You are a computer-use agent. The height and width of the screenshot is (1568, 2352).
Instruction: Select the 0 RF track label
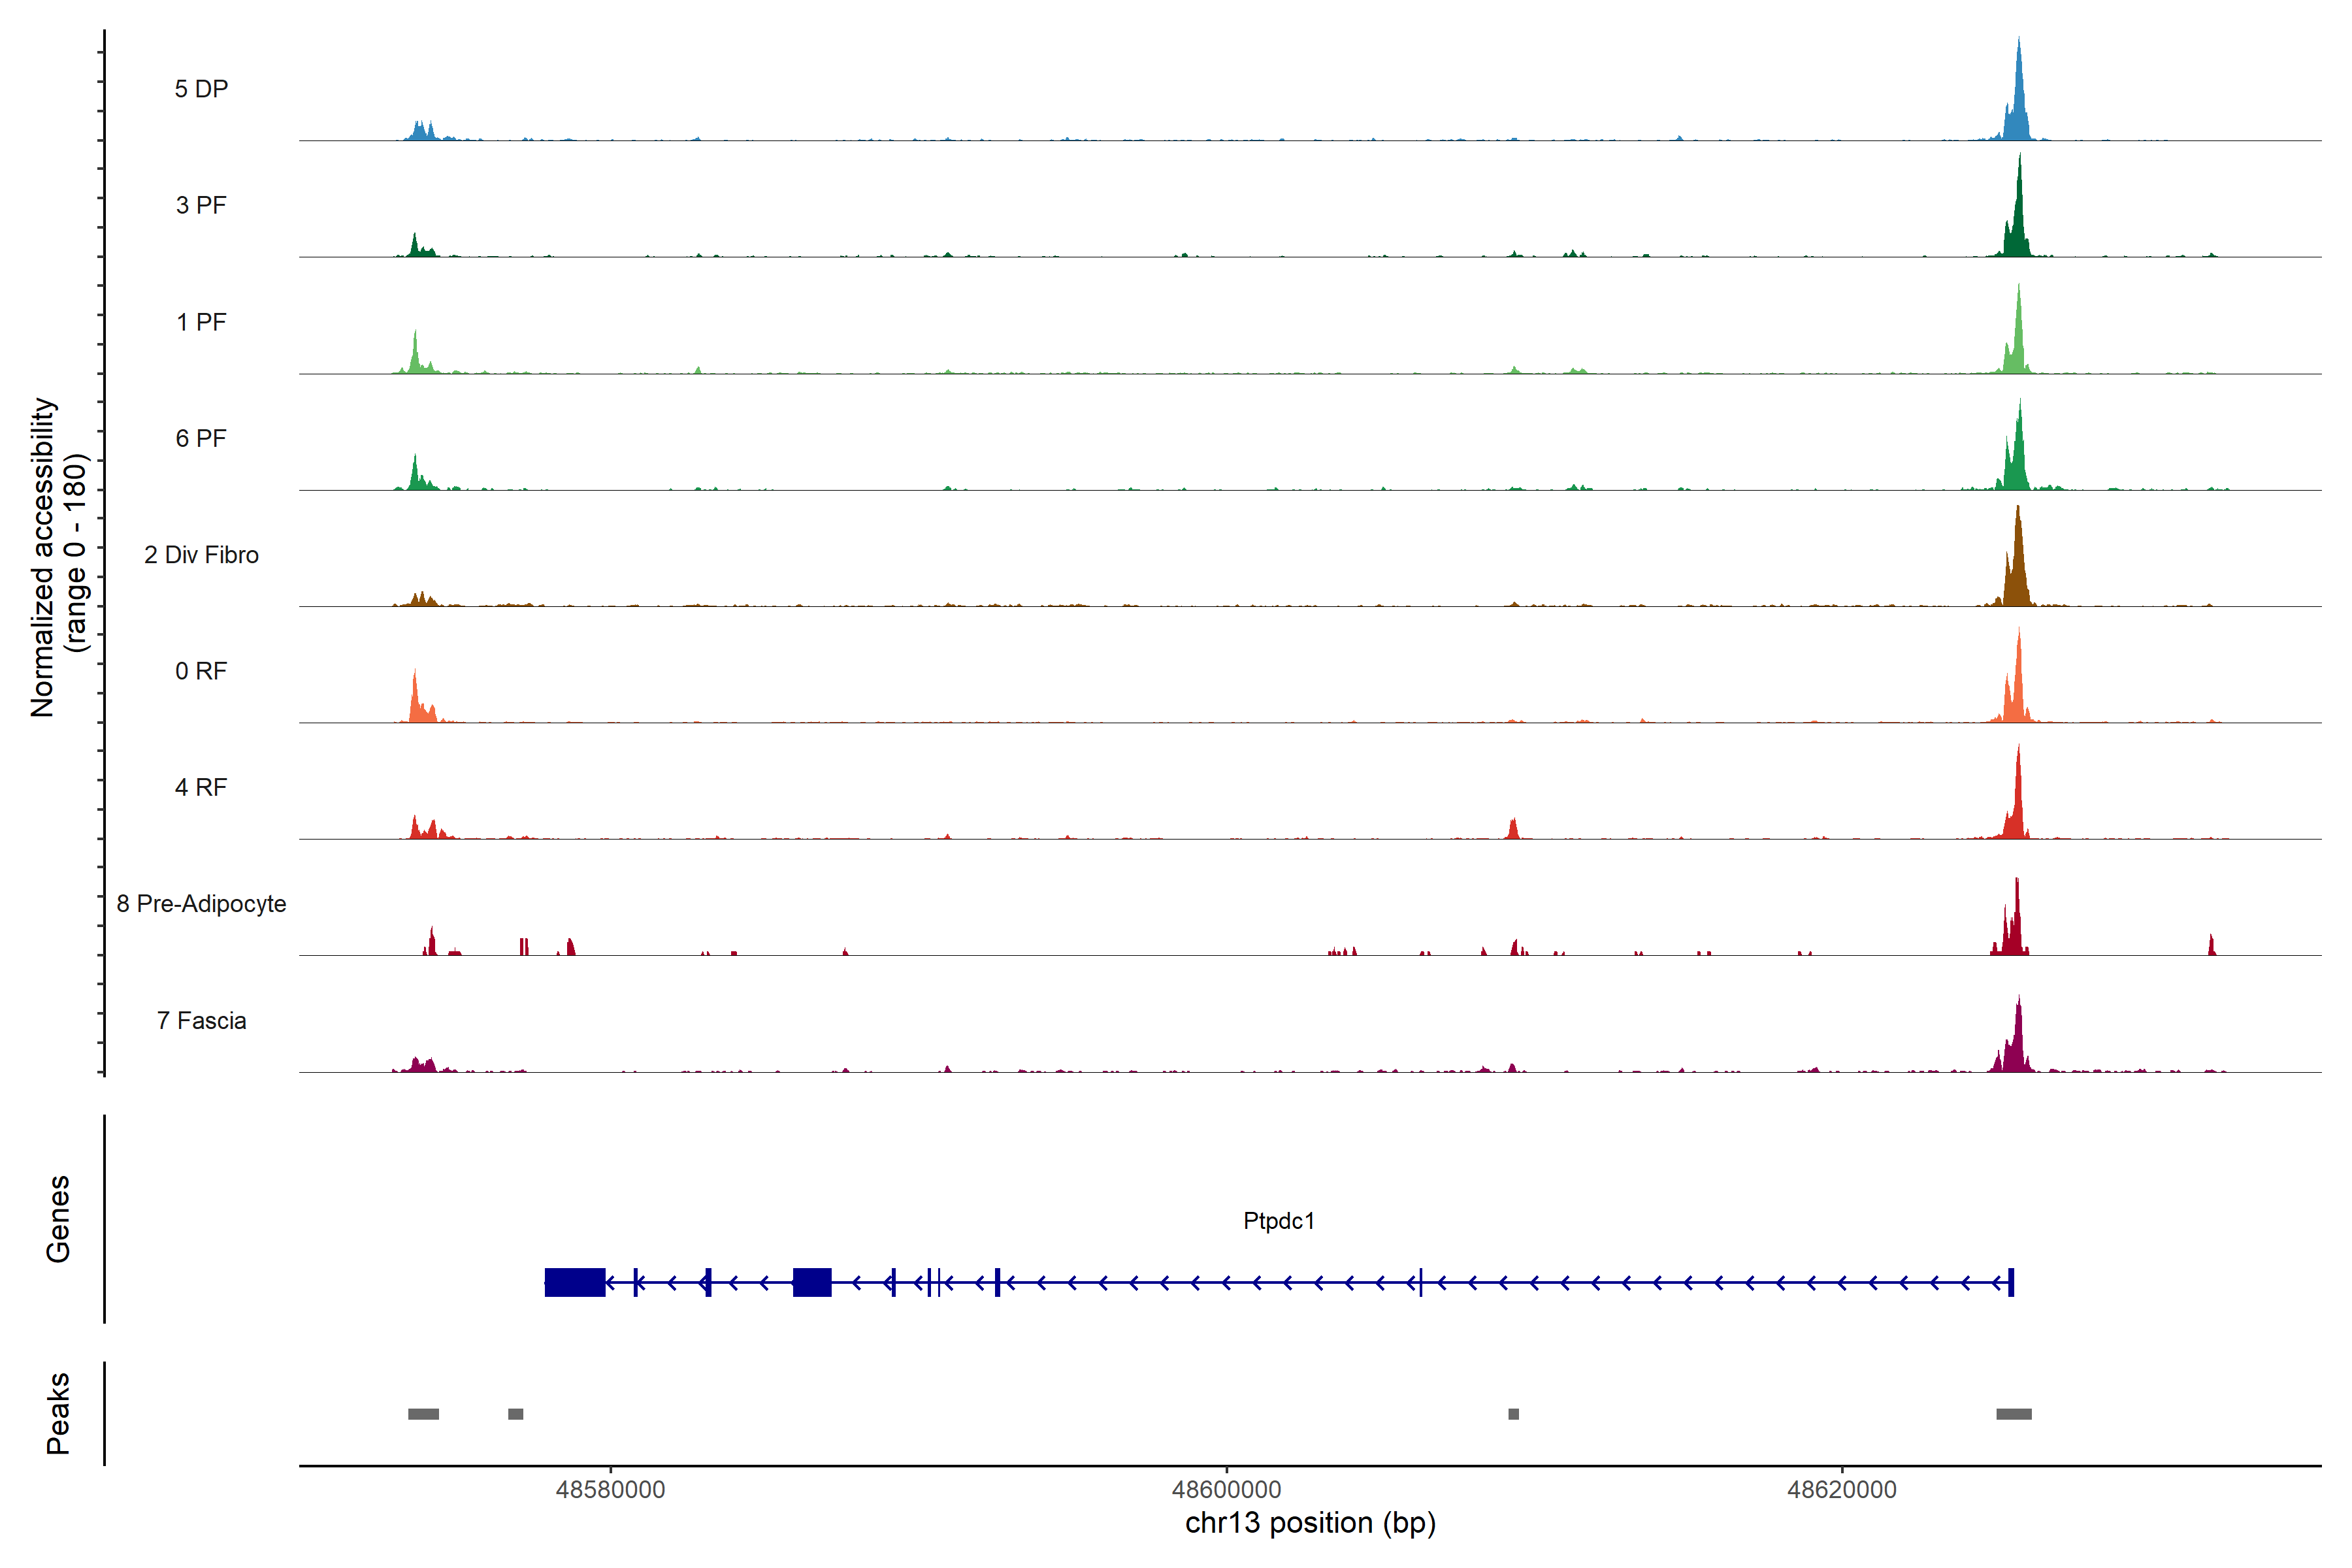[201, 671]
